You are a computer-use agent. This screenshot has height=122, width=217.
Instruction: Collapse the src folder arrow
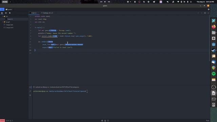click(3, 16)
